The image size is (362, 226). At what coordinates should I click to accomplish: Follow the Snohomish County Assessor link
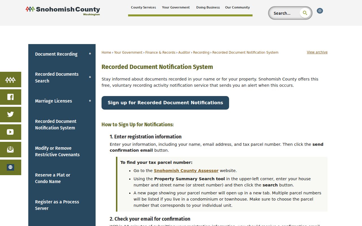pos(186,171)
